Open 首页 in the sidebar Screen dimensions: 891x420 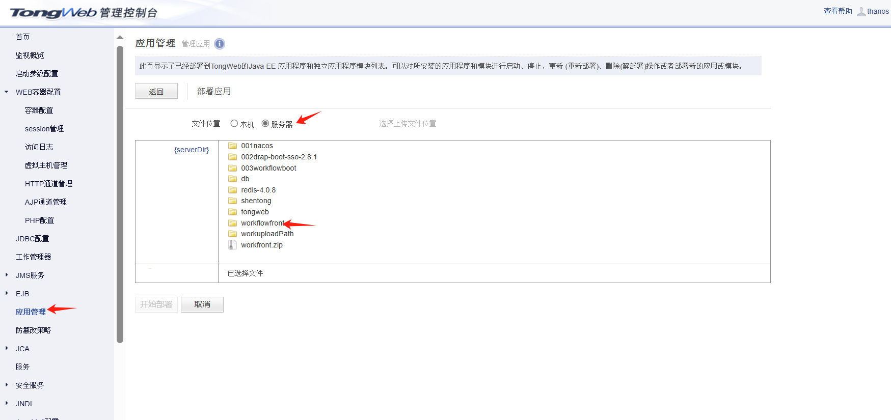point(23,37)
